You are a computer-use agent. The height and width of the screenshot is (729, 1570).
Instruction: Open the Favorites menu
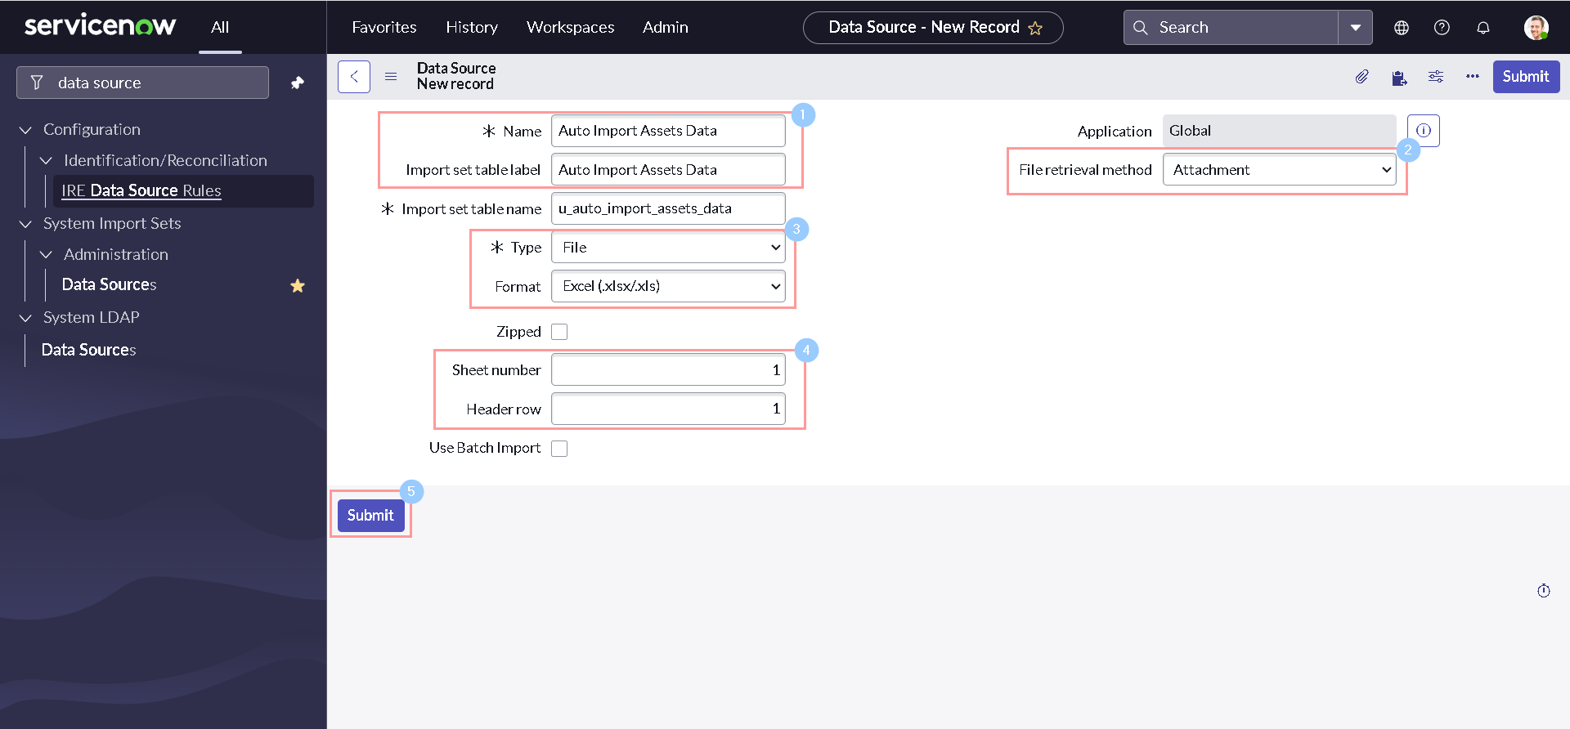coord(384,27)
